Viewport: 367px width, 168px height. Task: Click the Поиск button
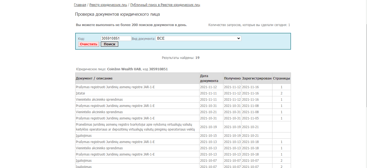click(x=110, y=44)
